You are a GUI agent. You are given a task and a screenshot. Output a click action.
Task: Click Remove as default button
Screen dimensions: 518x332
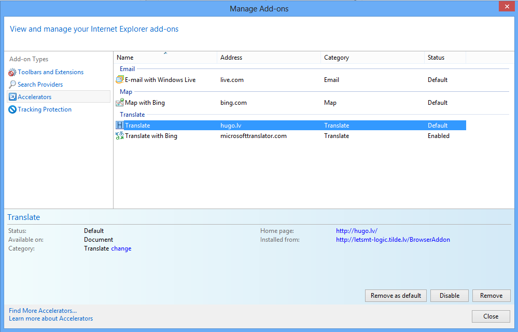(x=396, y=296)
